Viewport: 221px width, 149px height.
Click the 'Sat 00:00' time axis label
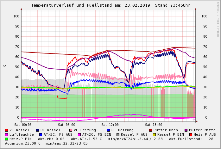point(23,125)
